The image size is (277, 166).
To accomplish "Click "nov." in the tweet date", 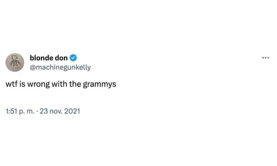I will pos(56,111).
